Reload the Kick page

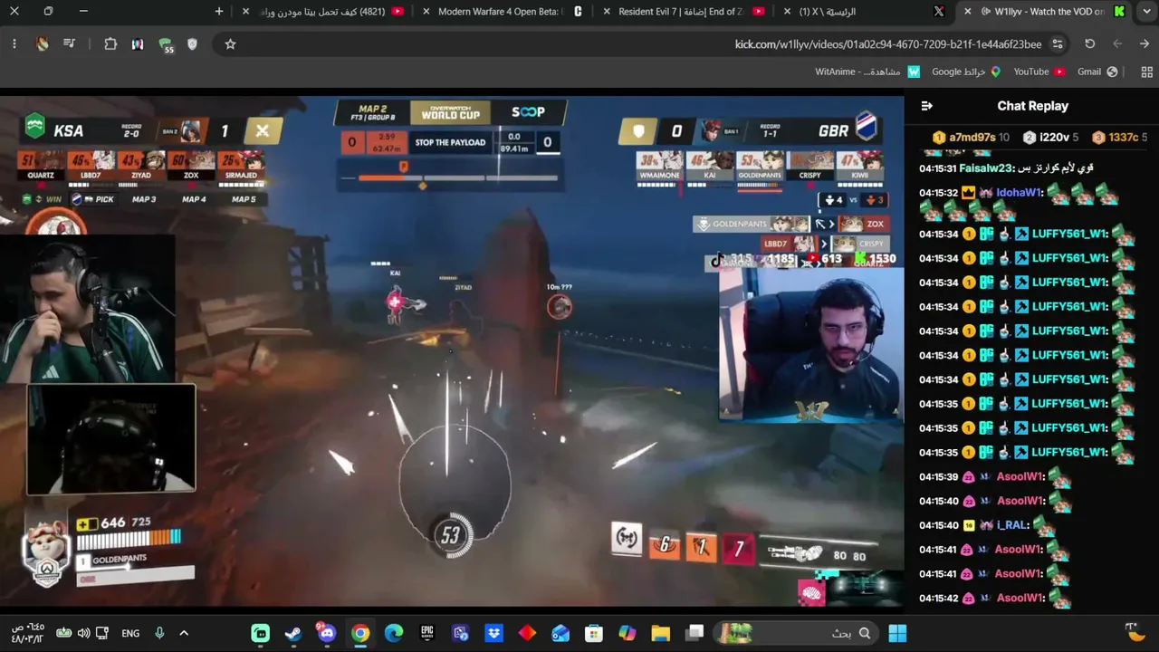pos(1089,43)
